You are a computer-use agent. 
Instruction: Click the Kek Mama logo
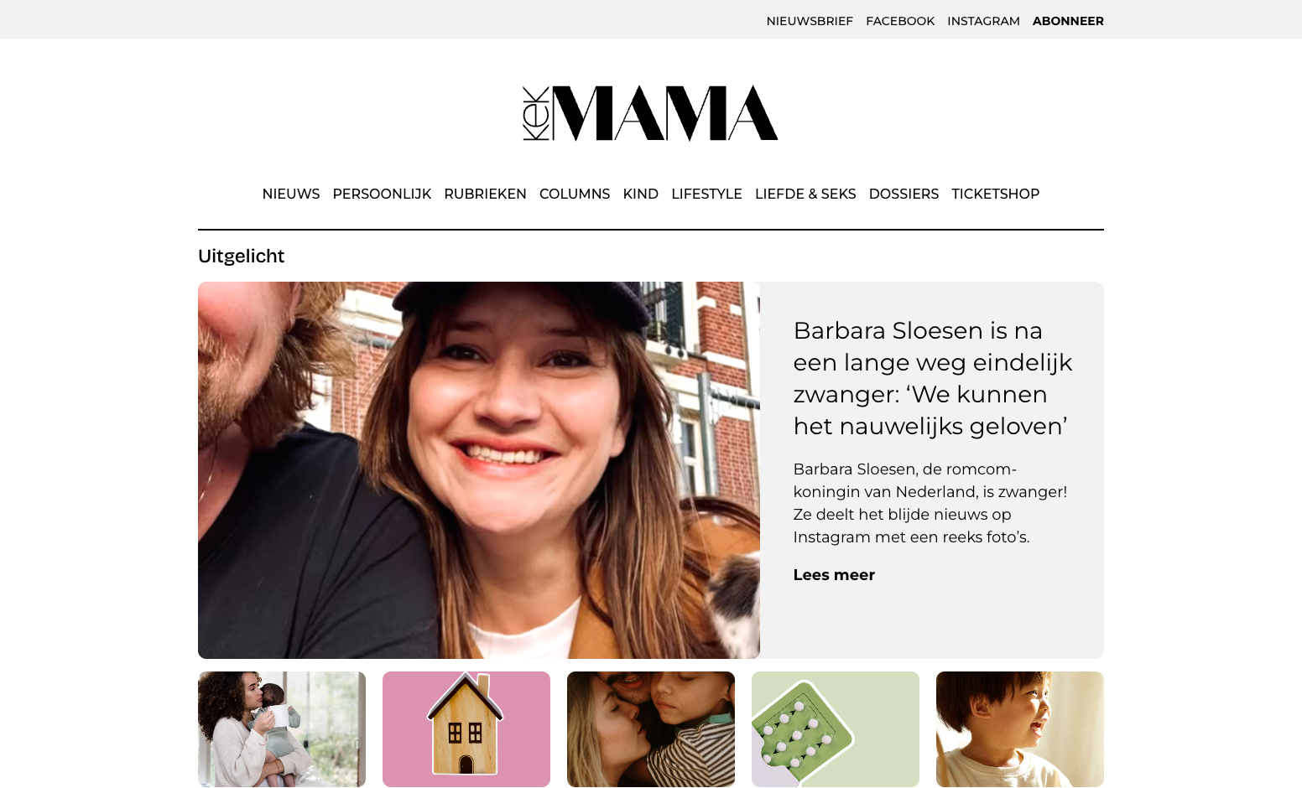pyautogui.click(x=650, y=113)
